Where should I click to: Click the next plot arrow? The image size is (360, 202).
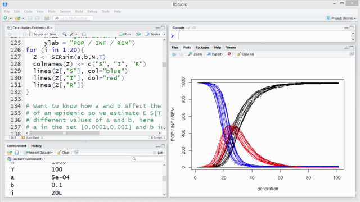coord(181,54)
